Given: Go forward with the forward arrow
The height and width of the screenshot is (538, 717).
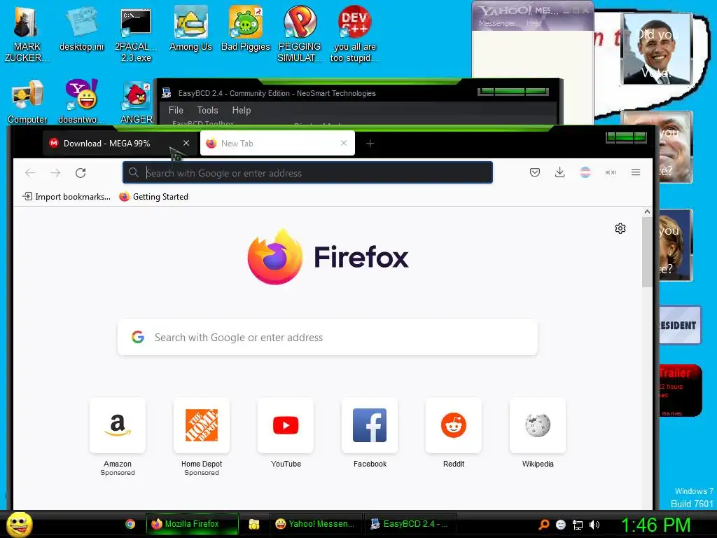Looking at the screenshot, I should [55, 173].
